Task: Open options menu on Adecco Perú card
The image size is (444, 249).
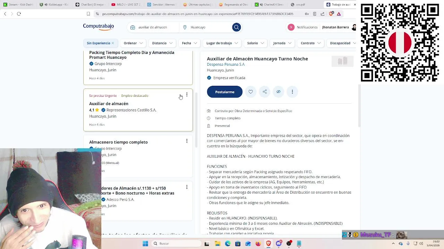Action: click(x=187, y=187)
